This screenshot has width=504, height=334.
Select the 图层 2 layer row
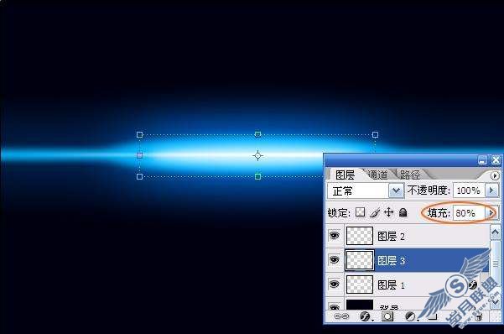[x=408, y=236]
